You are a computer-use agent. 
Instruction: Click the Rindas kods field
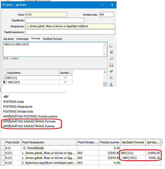106,14
